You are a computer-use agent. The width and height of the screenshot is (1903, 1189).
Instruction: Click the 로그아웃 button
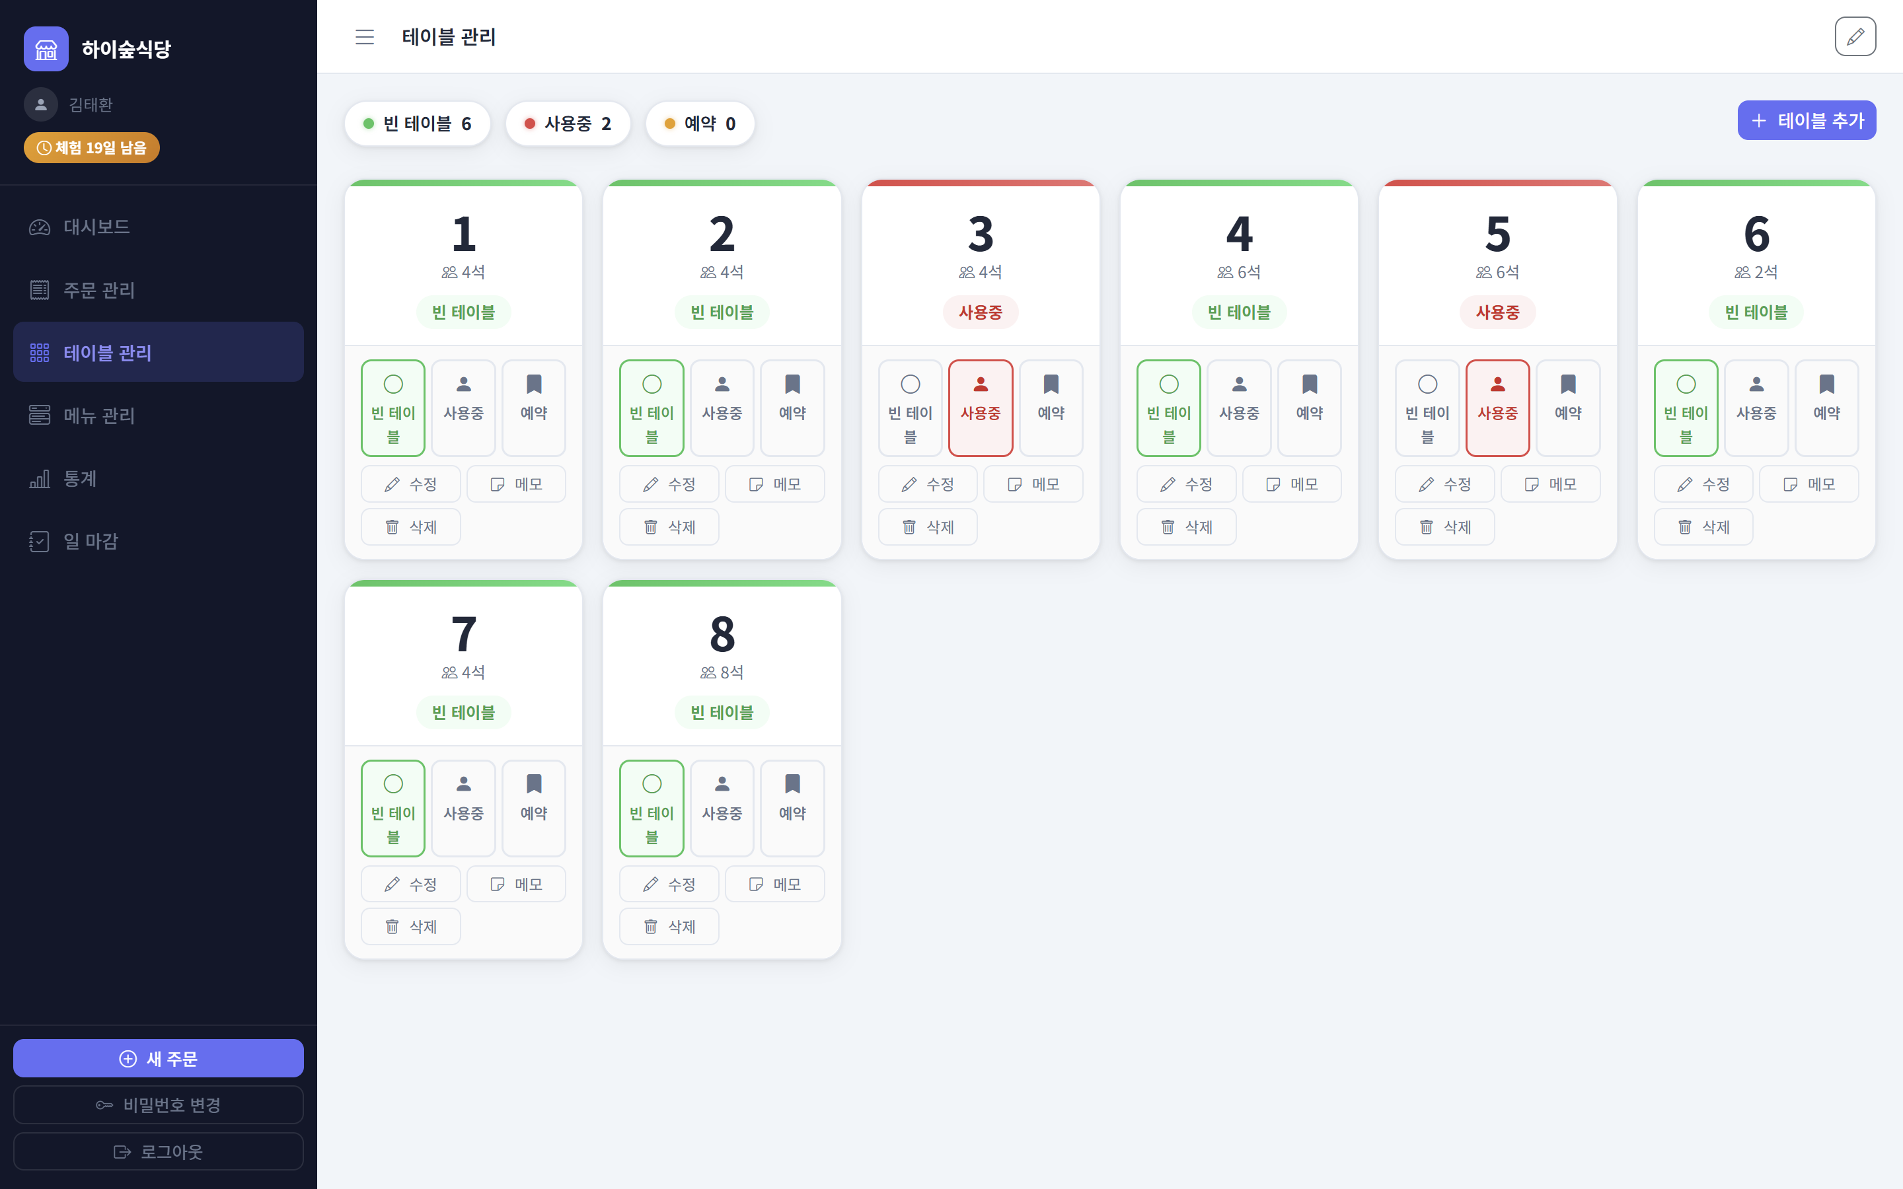point(158,1151)
